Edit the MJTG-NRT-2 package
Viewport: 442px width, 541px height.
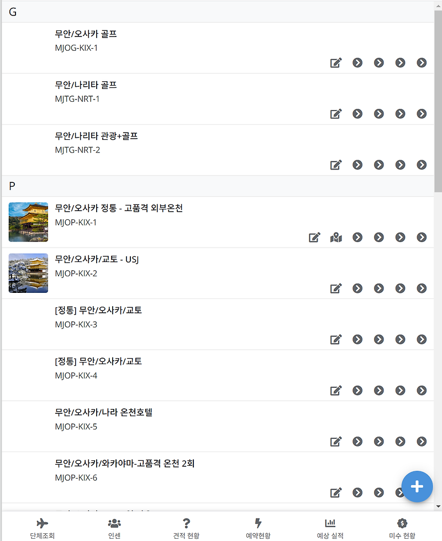click(x=336, y=165)
